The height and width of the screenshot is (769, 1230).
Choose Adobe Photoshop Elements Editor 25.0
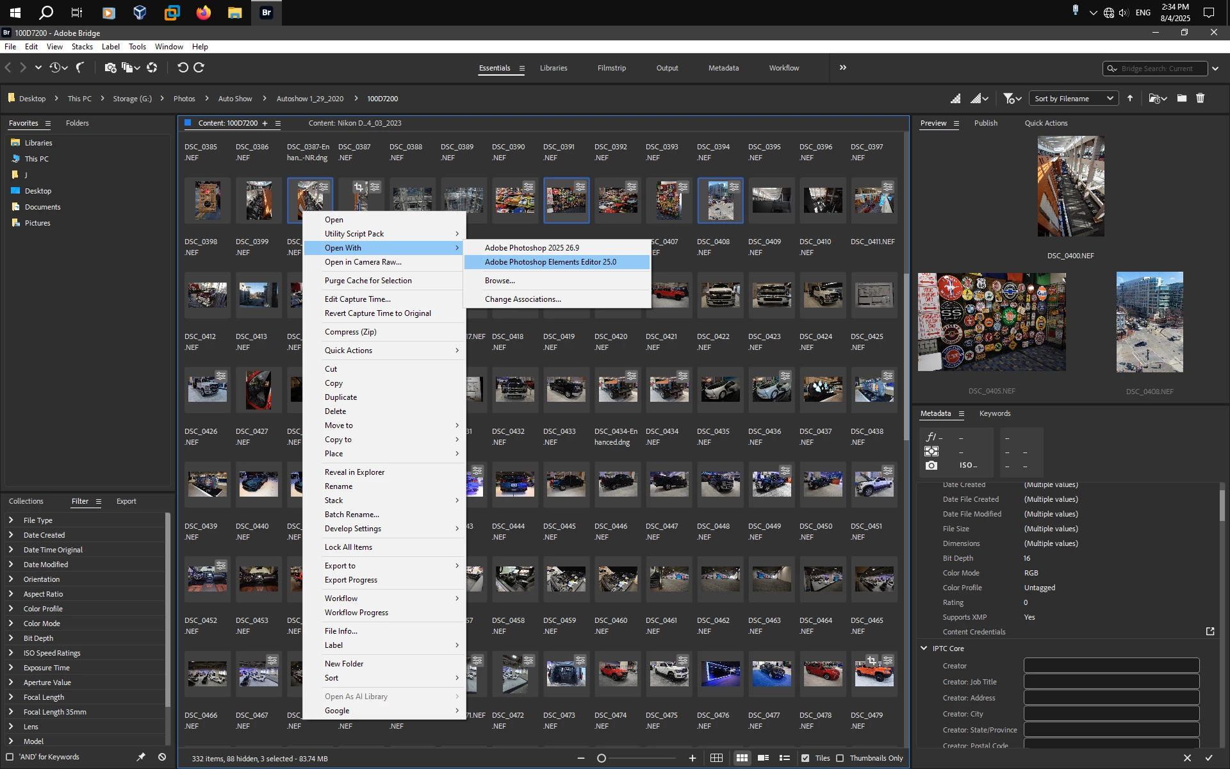tap(550, 262)
